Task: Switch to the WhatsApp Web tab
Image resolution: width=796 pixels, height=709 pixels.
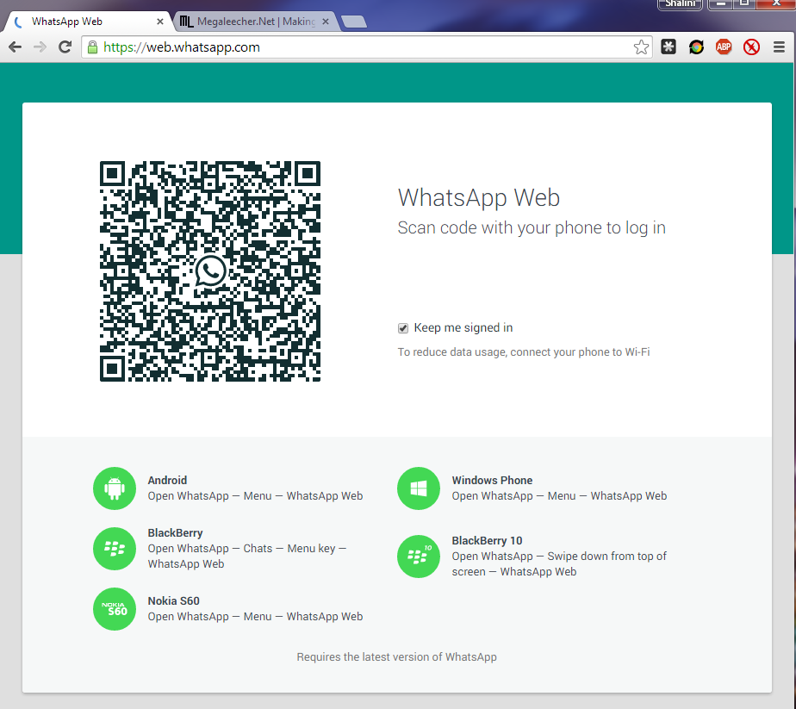Action: [86, 22]
